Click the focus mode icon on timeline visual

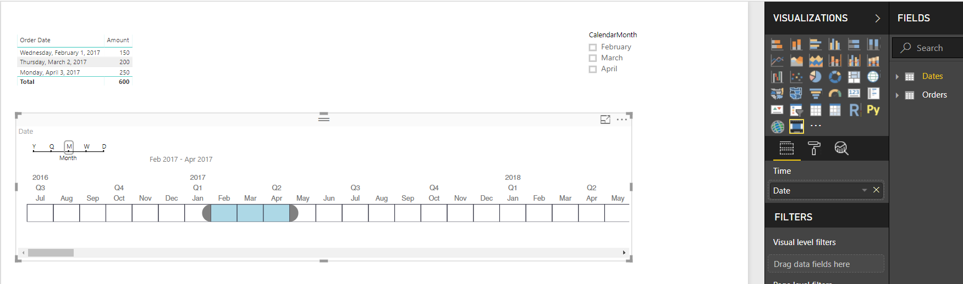point(605,119)
